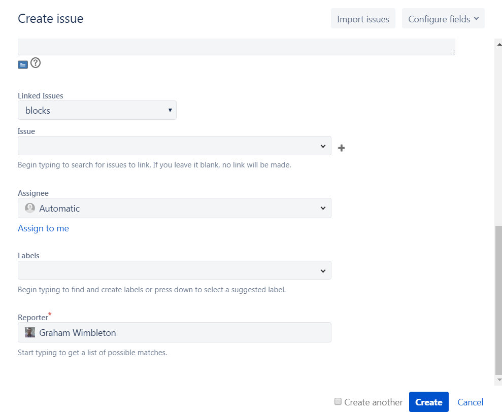This screenshot has height=412, width=502.
Task: Click the Assign to me link
Action: pyautogui.click(x=43, y=228)
